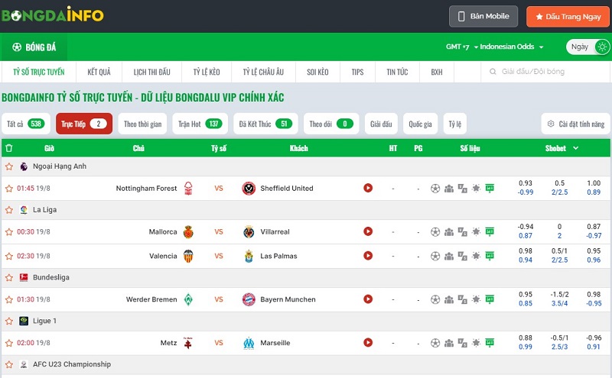
Task: Open soccer ball stats icon for Nottingham Forest
Action: (x=435, y=189)
